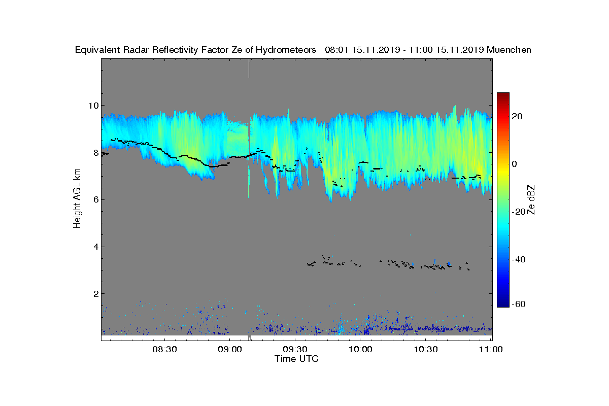
Task: Click the 10:00 time tick label
Action: 360,349
